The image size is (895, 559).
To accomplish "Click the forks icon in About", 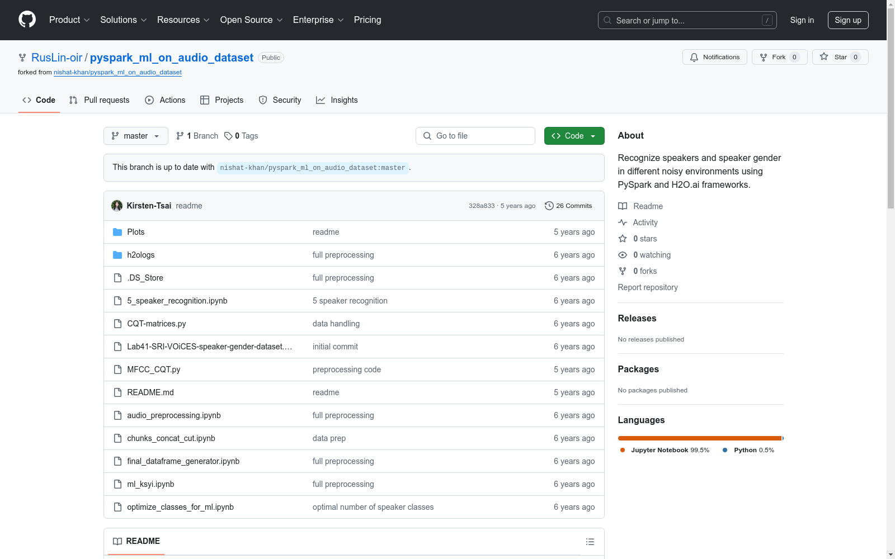I will 623,271.
